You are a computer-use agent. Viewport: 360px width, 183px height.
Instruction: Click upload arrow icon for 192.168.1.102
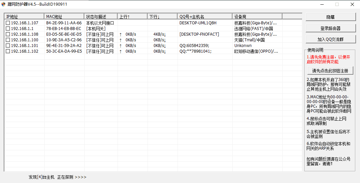[121, 51]
